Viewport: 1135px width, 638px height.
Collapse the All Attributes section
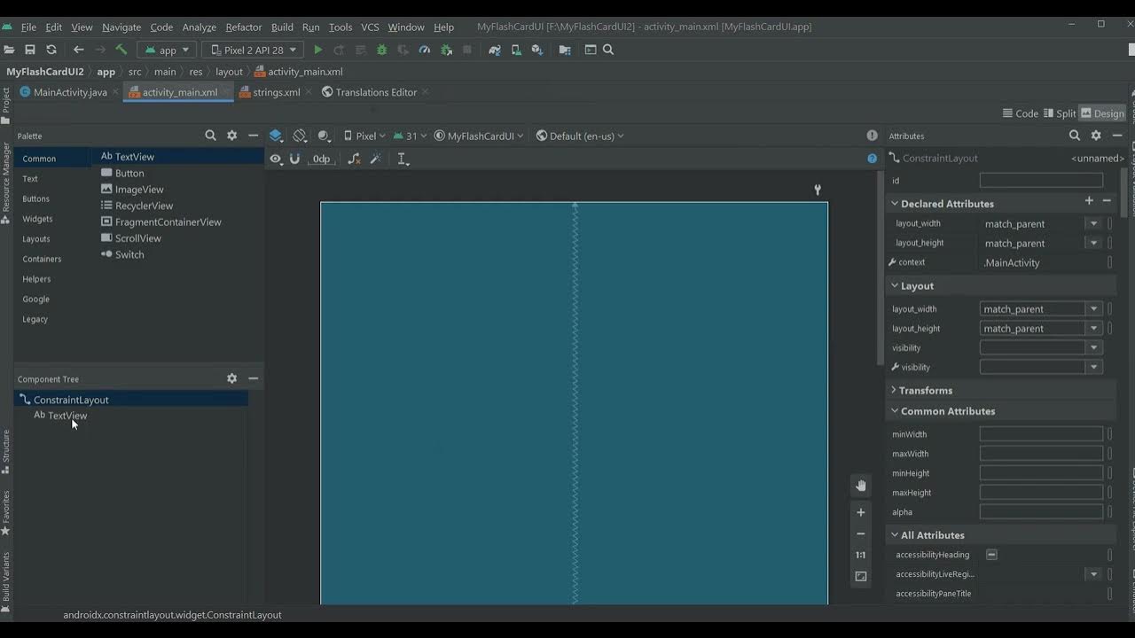895,535
